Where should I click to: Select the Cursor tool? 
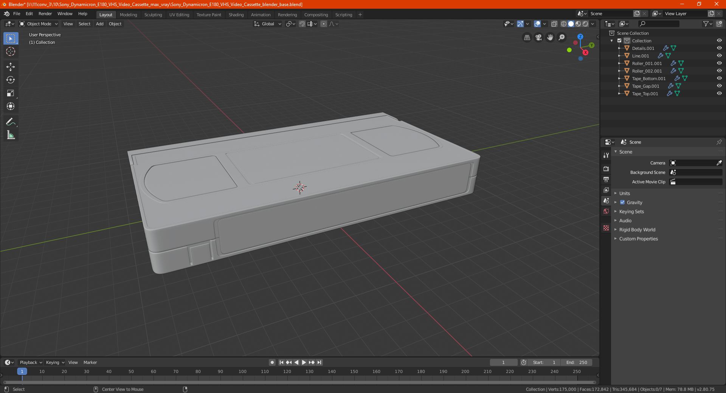11,51
